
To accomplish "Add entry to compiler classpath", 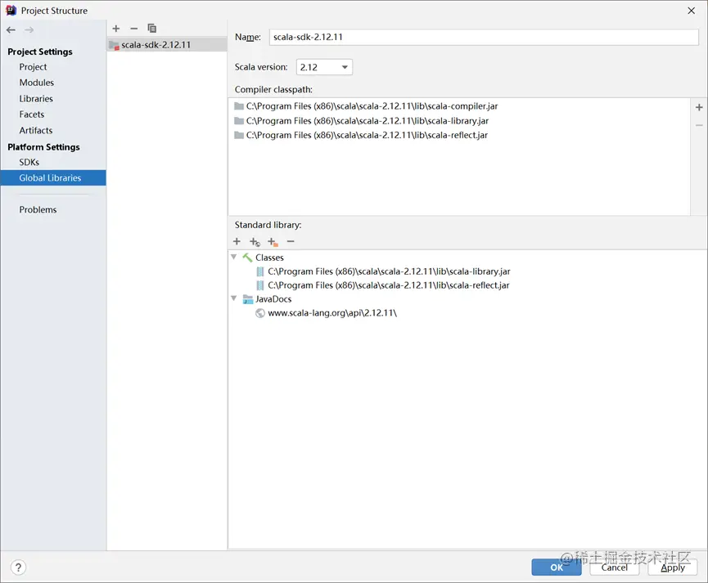I will coord(699,107).
